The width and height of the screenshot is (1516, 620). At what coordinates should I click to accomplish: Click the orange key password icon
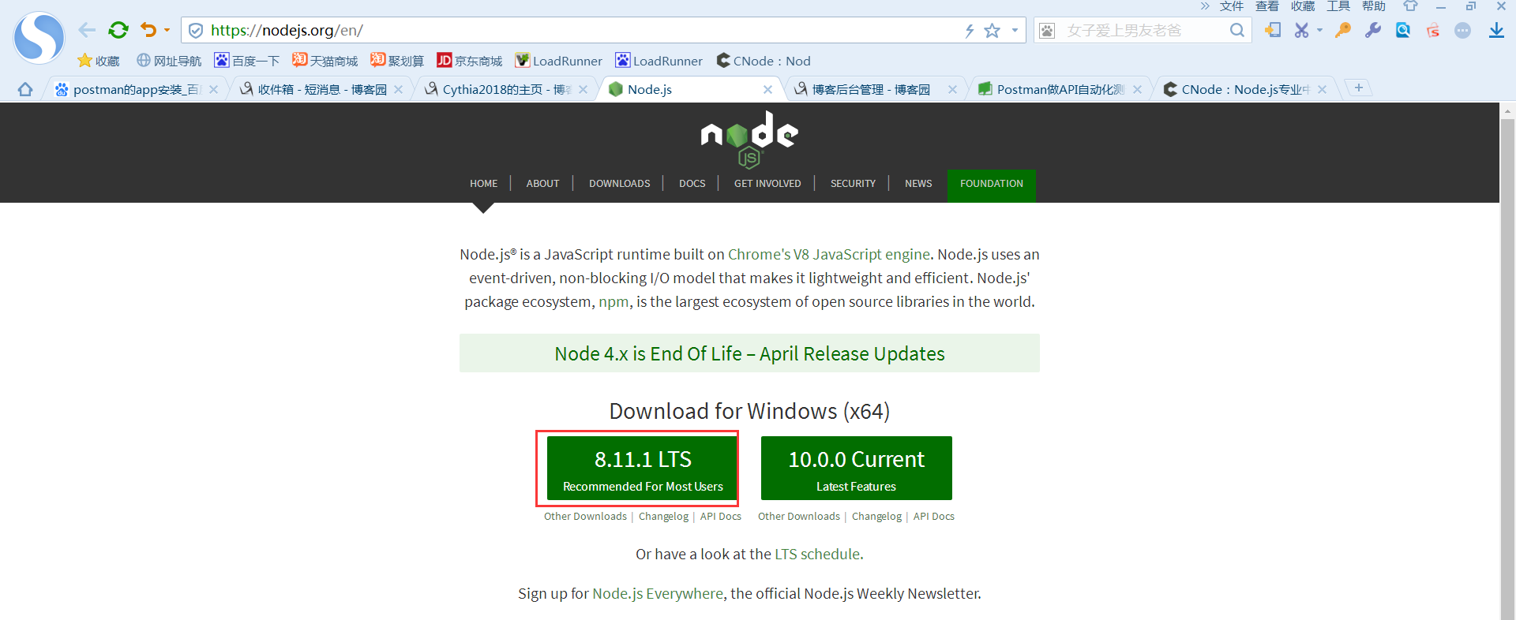click(1343, 30)
